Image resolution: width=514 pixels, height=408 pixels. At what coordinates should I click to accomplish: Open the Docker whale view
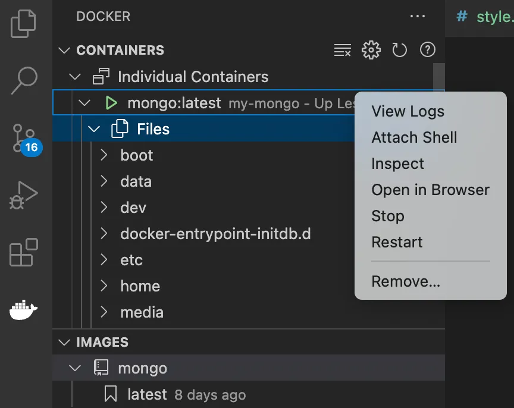tap(24, 309)
